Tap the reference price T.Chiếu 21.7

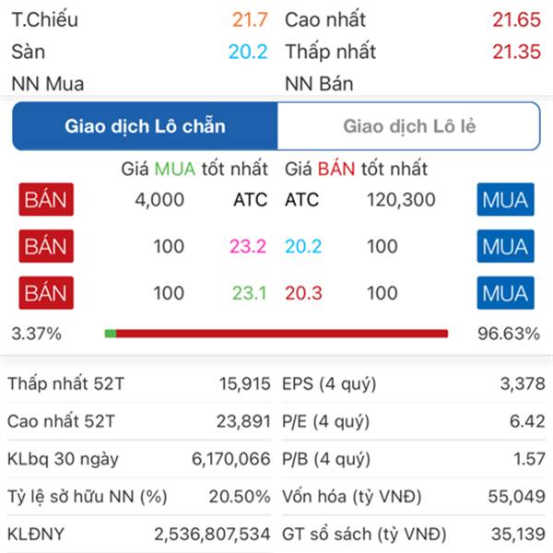[250, 19]
